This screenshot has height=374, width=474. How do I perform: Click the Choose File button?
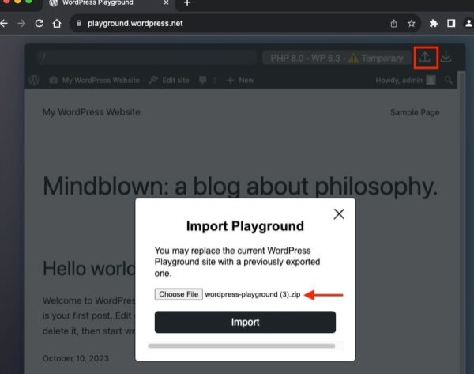(179, 294)
